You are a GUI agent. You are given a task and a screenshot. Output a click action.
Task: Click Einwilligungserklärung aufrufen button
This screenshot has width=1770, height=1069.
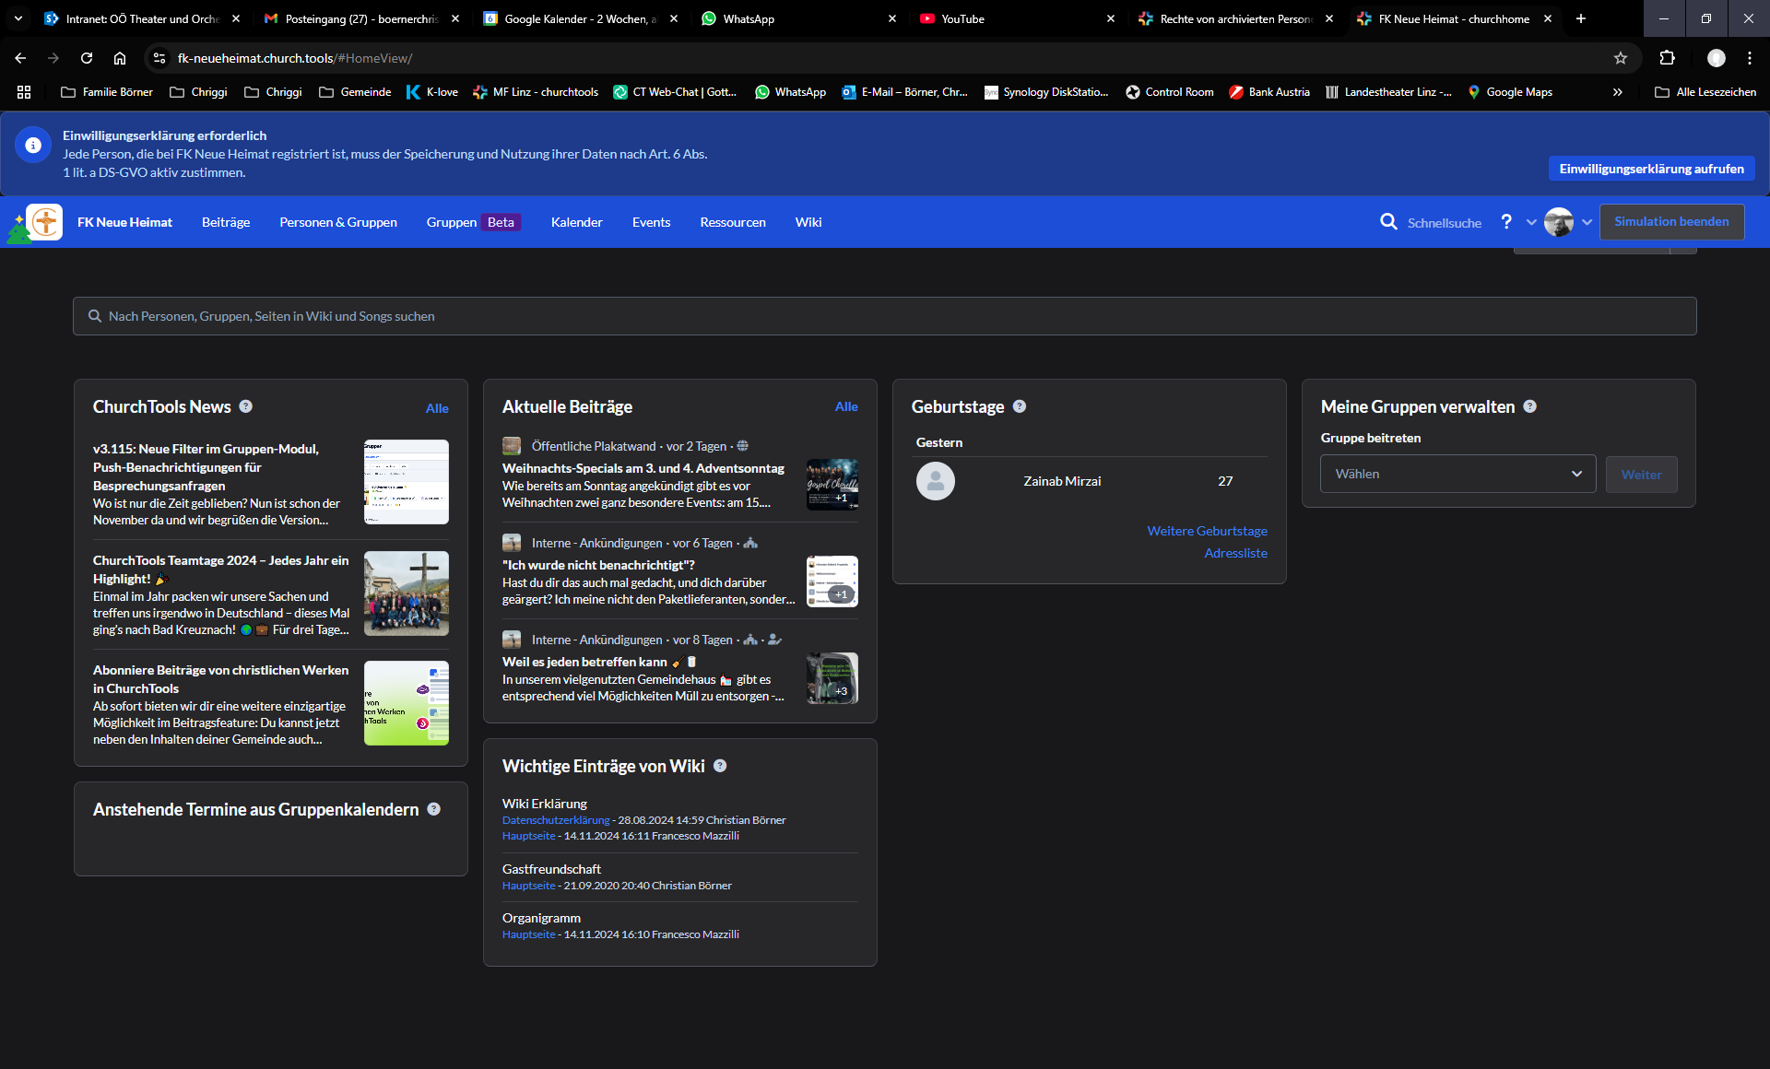point(1652,169)
